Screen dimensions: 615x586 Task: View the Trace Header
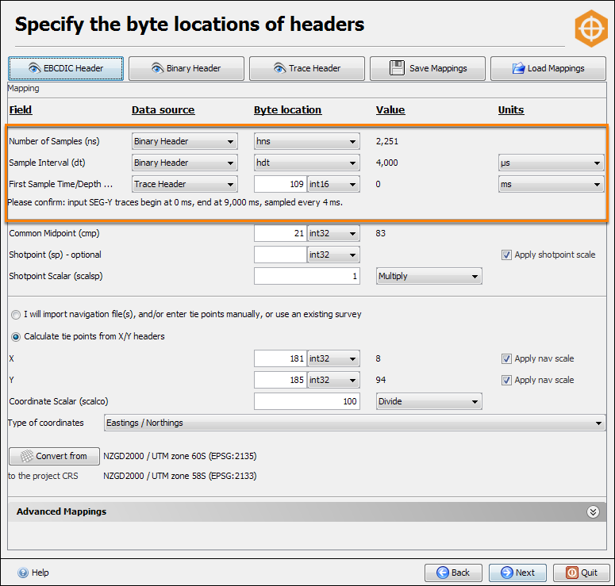click(x=307, y=69)
